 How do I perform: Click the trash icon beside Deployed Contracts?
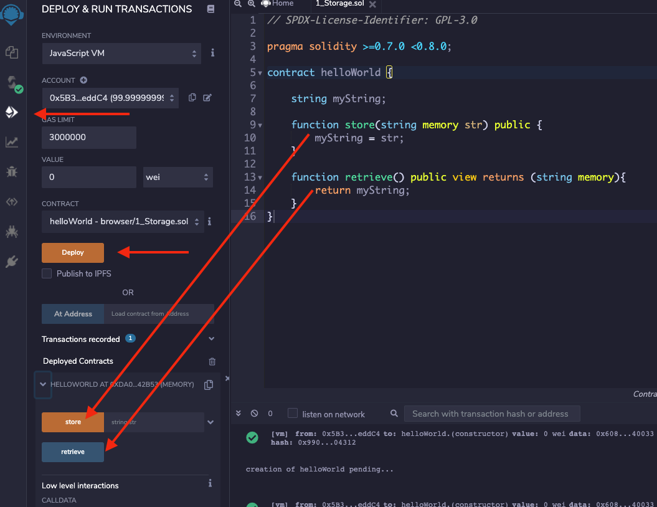[212, 361]
